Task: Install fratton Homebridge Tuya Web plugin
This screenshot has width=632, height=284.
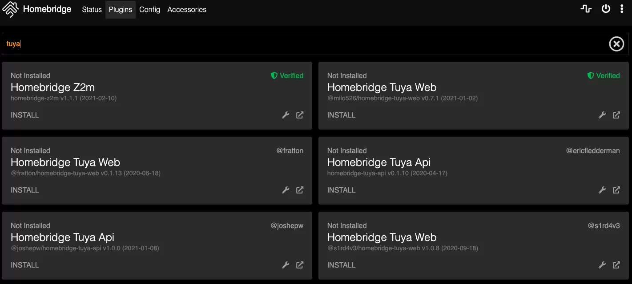Action: click(25, 190)
